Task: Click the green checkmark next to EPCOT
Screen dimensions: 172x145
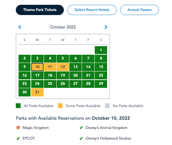Action: (18, 139)
